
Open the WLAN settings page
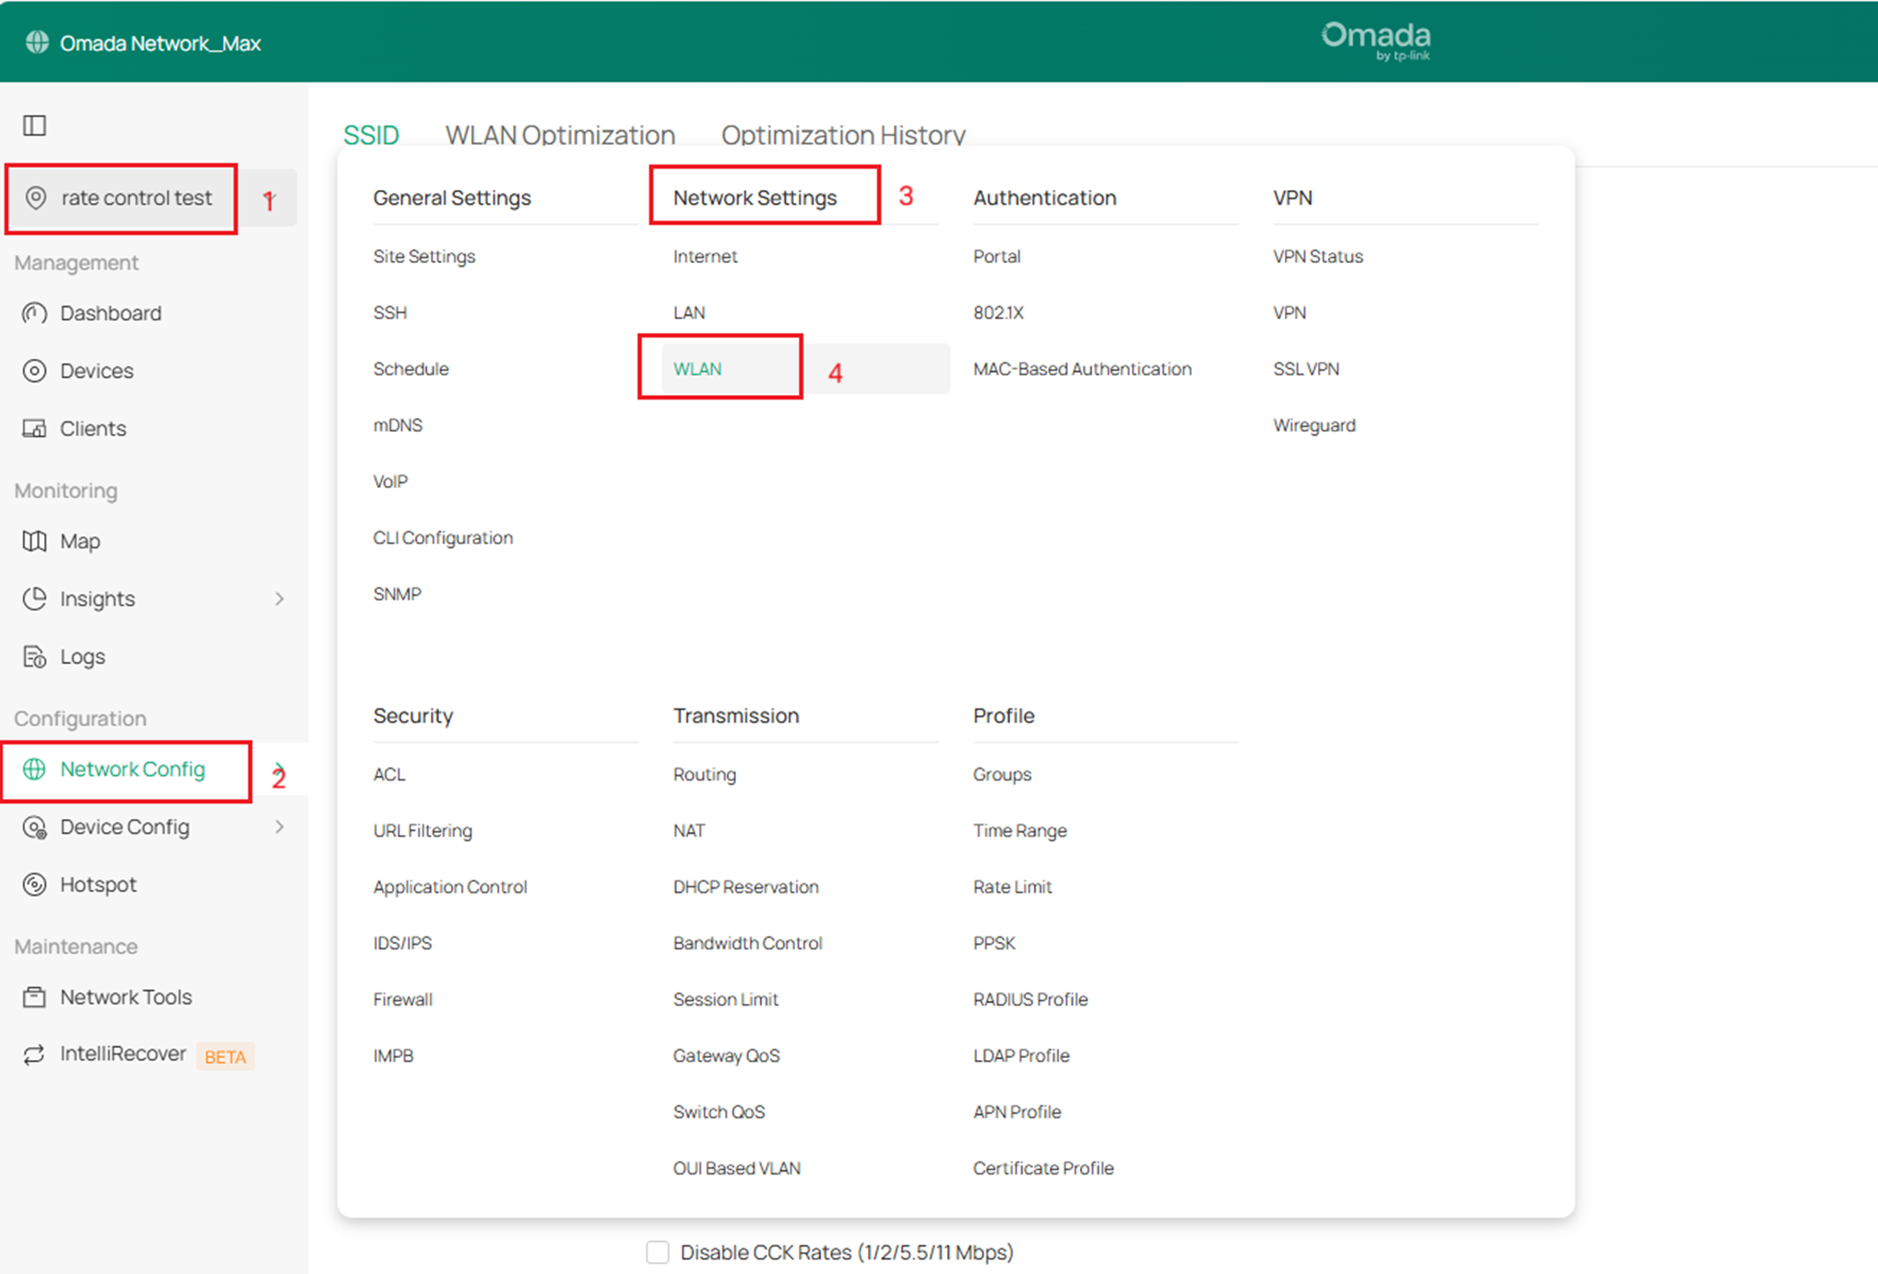click(x=697, y=368)
